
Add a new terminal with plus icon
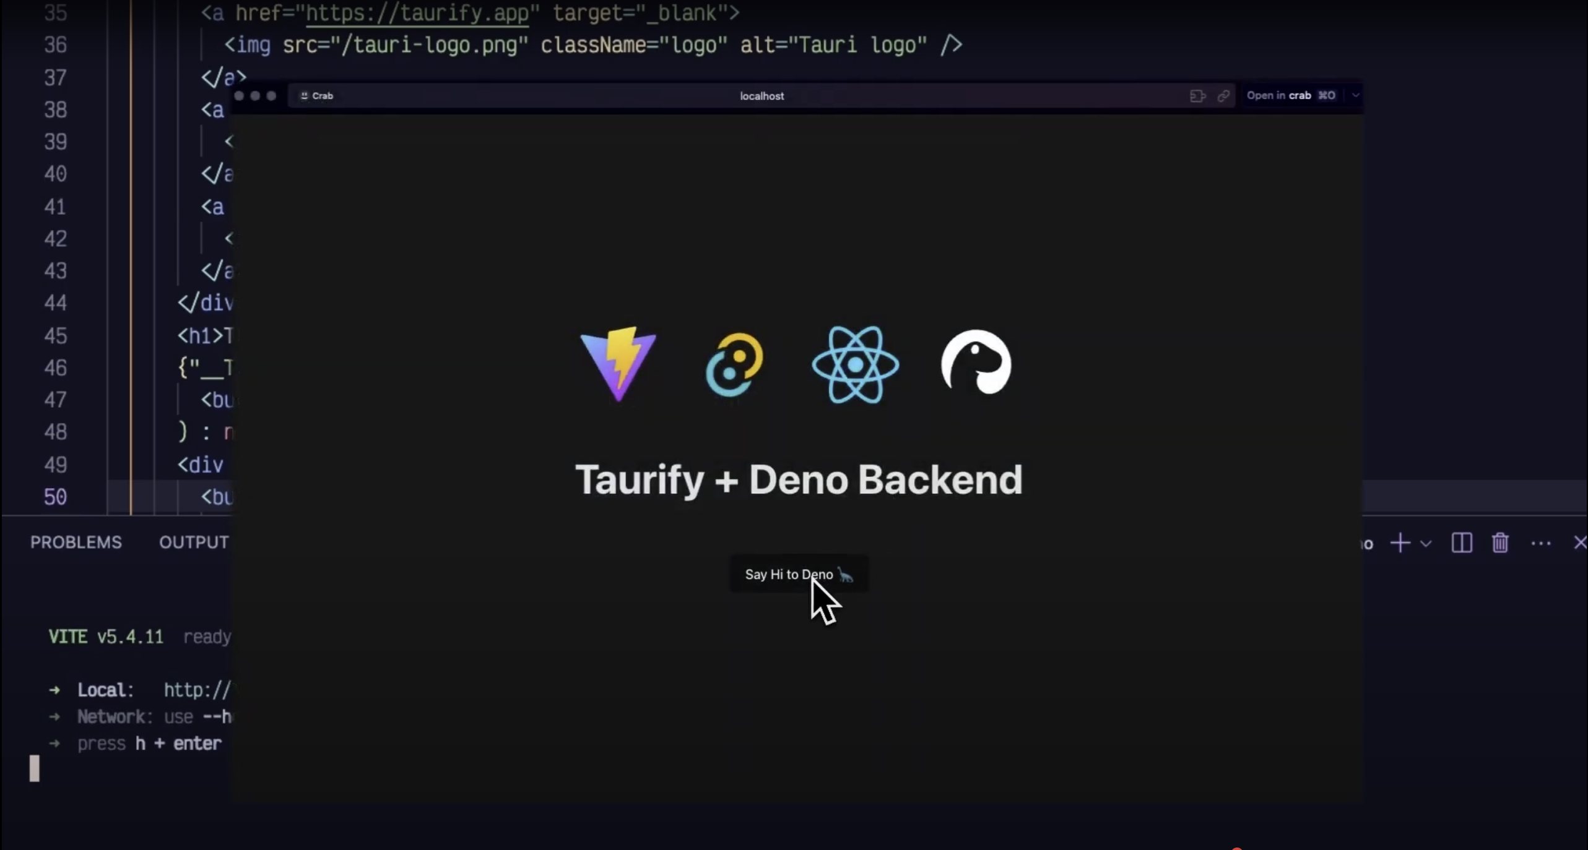[1400, 543]
